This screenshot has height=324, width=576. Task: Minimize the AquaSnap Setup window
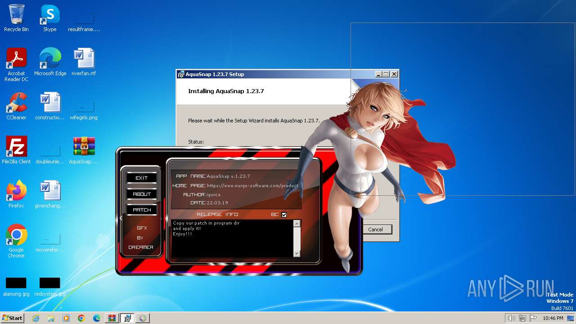378,74
